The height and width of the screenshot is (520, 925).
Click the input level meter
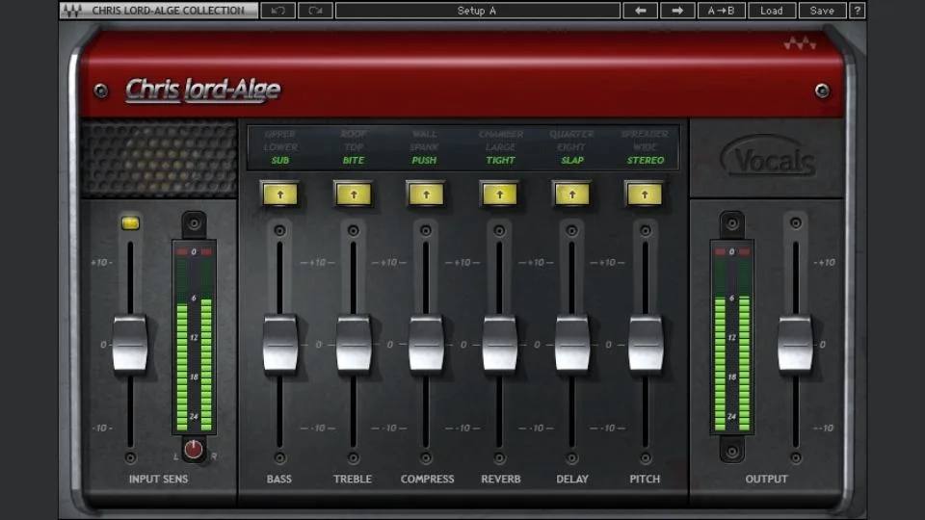point(194,337)
